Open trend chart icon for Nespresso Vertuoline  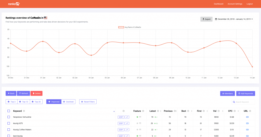127,117
